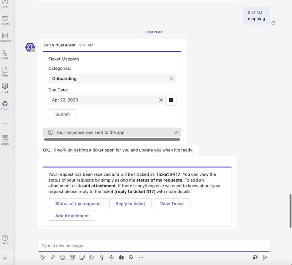Click the info icon in response banner
292x265 pixels.
51,132
